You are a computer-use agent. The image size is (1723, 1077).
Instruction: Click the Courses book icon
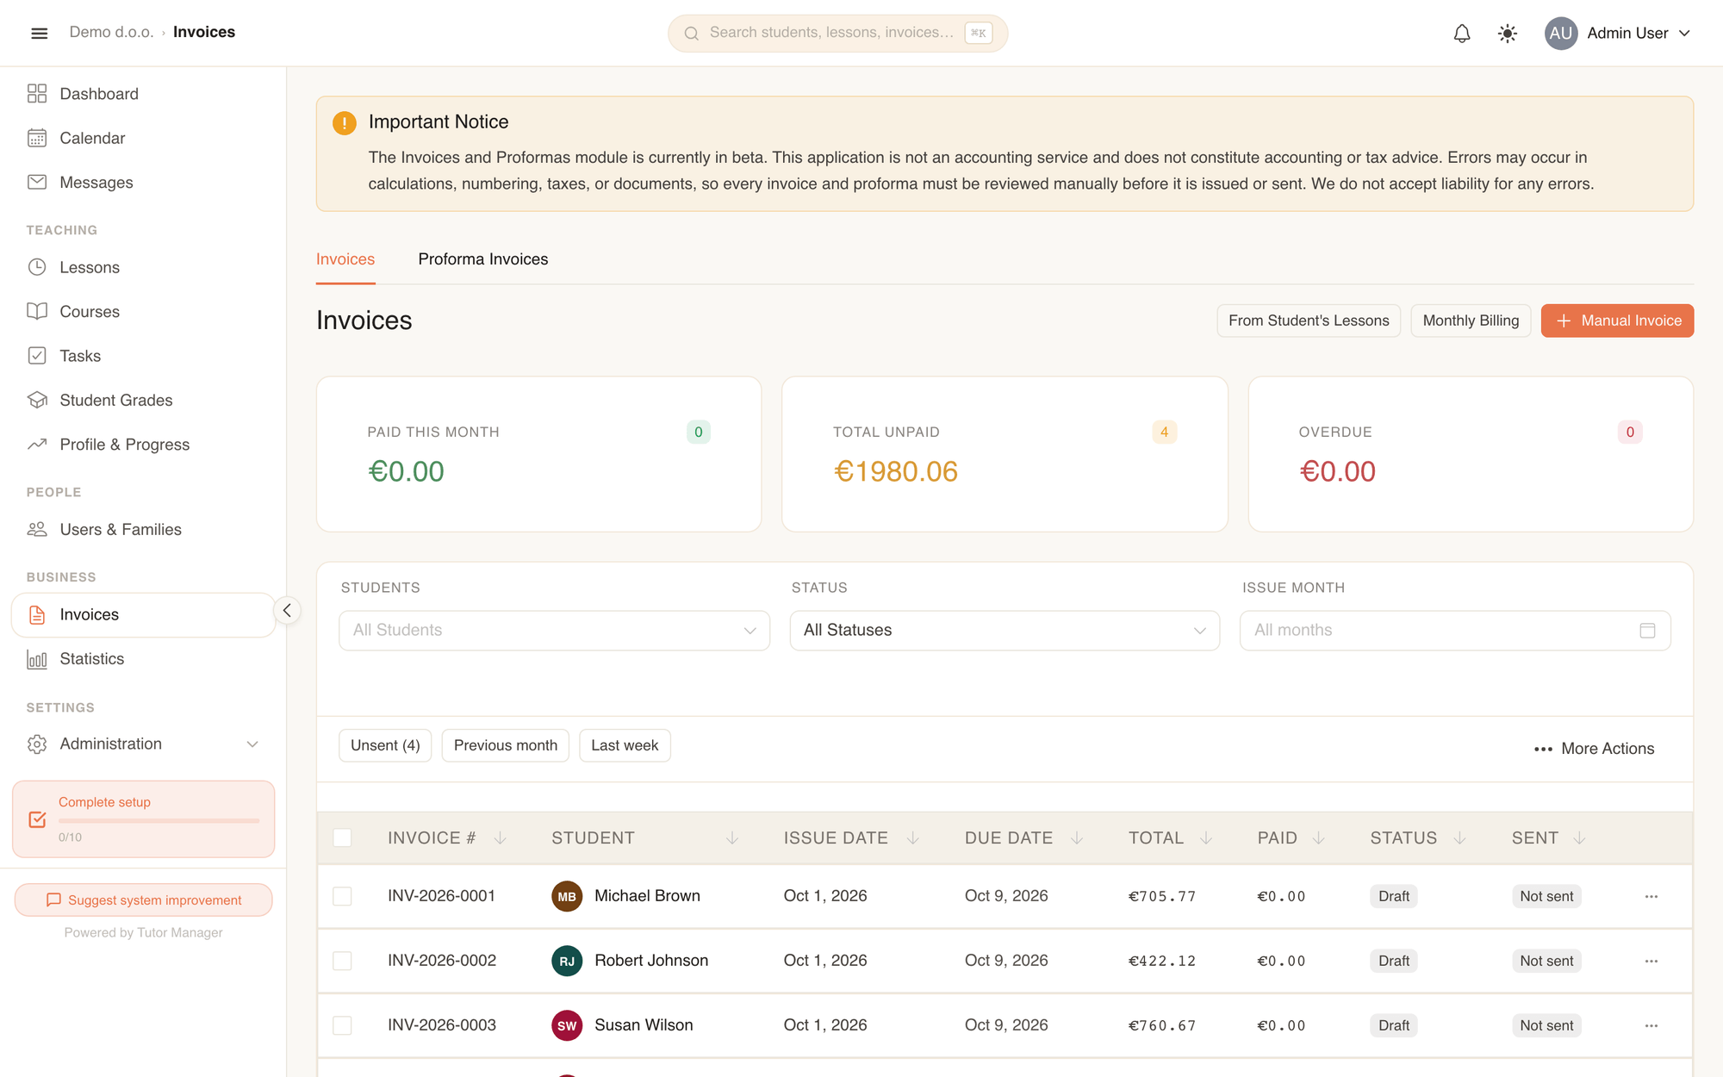(x=37, y=311)
